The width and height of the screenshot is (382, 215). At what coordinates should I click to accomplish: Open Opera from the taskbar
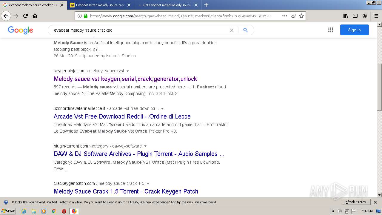tap(64, 211)
